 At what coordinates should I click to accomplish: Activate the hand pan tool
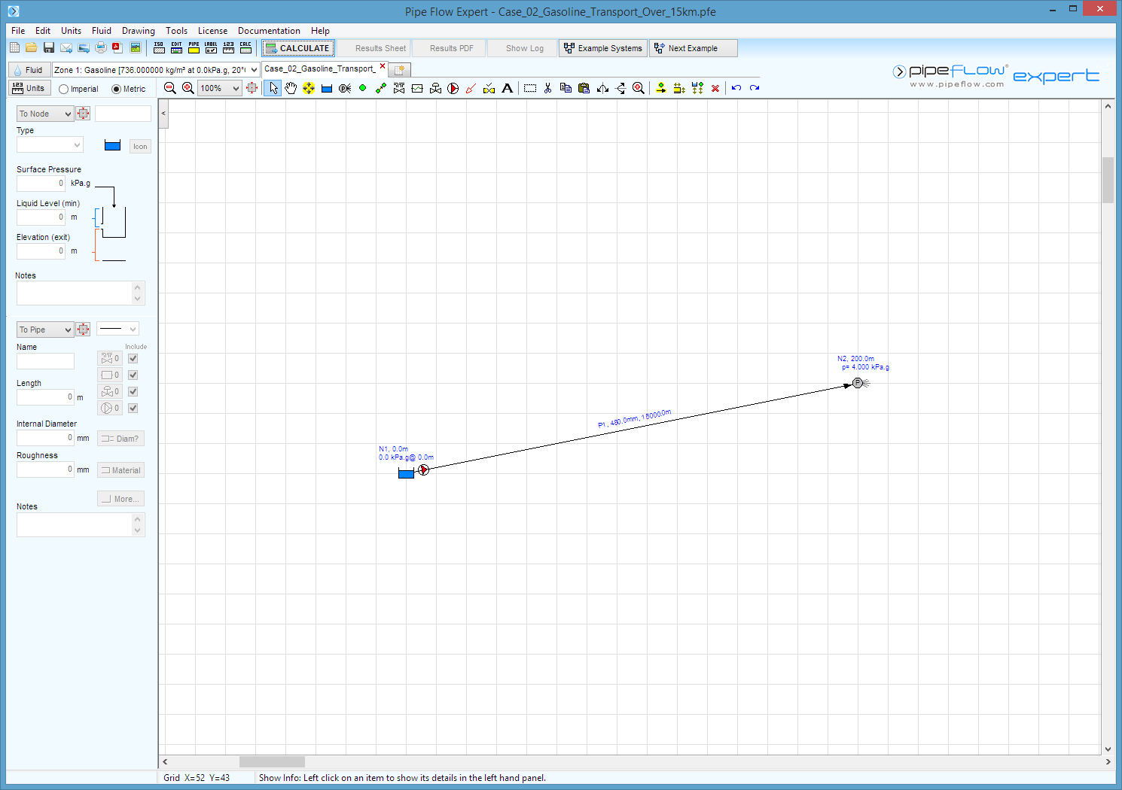coord(291,88)
